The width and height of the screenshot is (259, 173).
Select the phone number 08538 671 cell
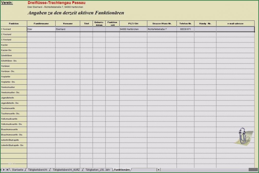[185, 29]
